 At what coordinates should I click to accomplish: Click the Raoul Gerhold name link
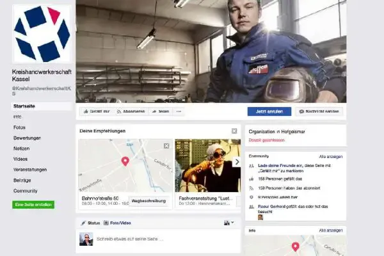click(x=271, y=207)
